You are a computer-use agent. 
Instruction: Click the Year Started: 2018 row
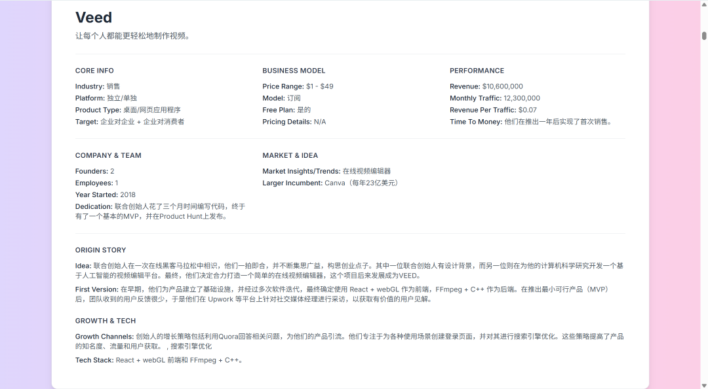click(x=105, y=194)
